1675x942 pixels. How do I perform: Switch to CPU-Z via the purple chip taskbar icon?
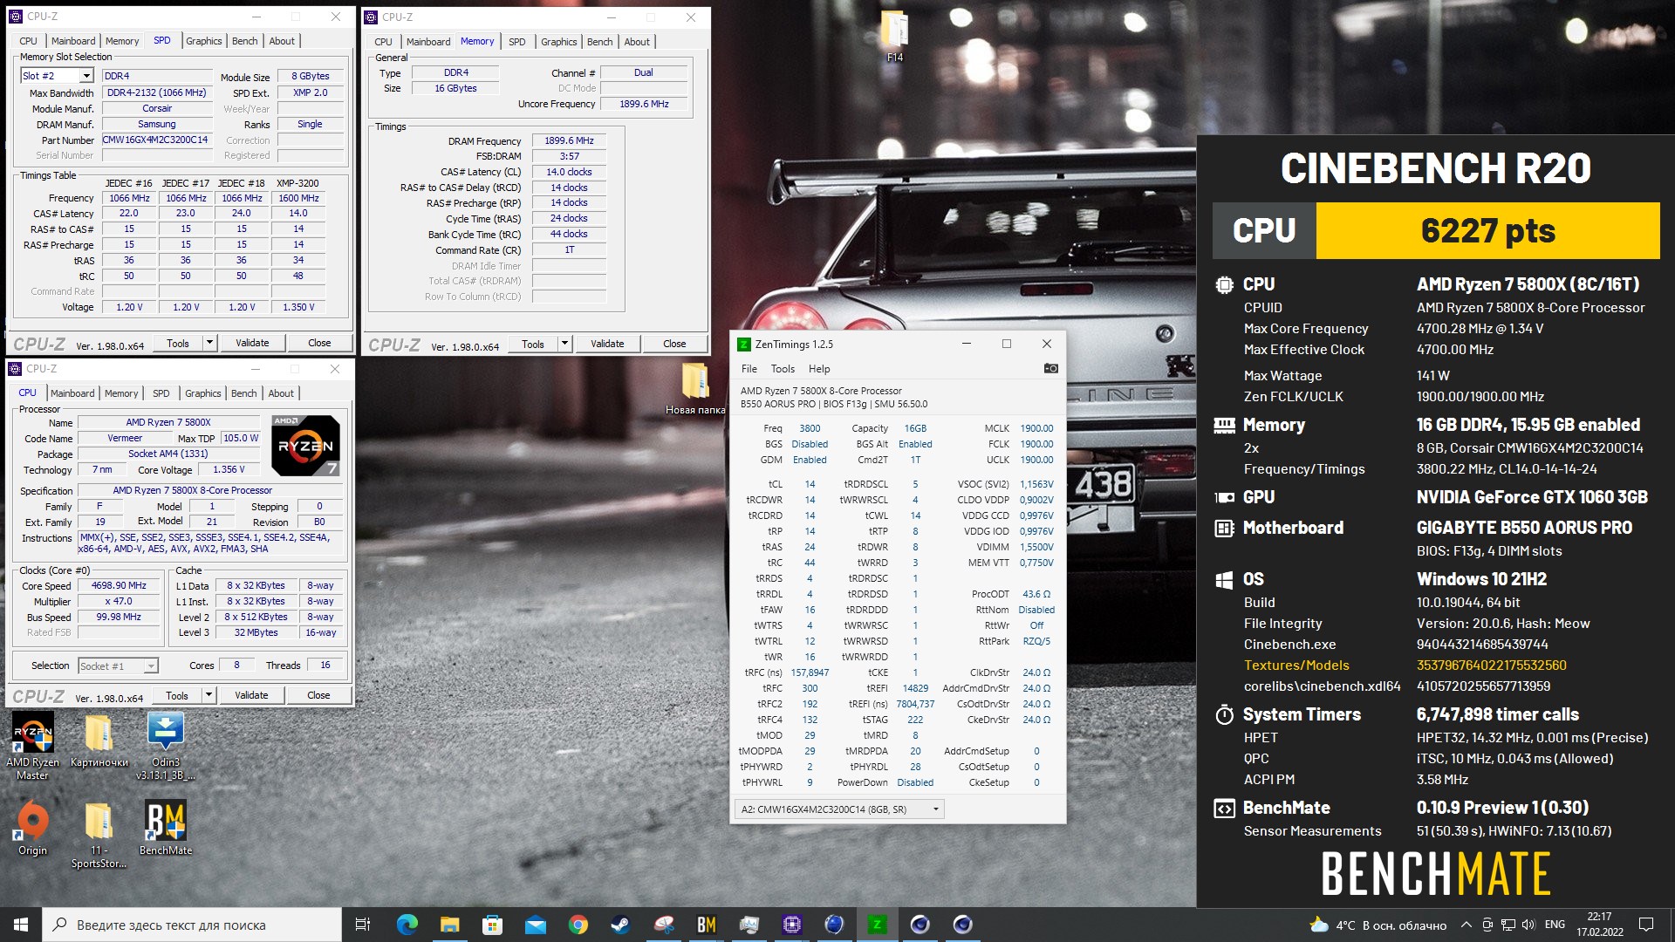click(792, 925)
